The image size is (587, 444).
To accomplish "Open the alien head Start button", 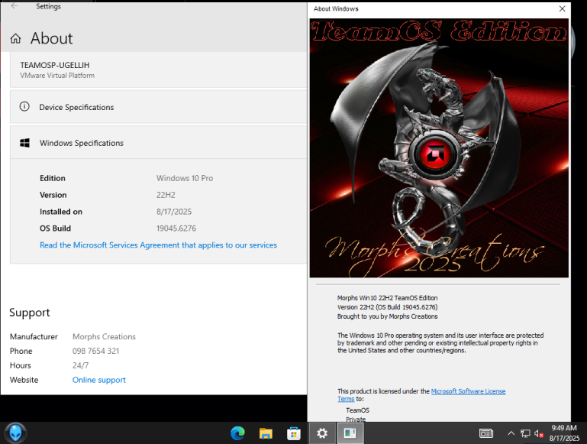I will (15, 433).
